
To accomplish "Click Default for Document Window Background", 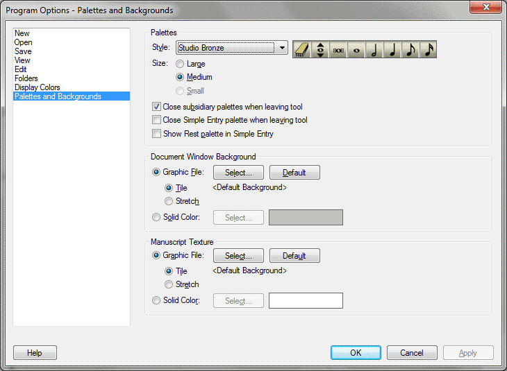I will (294, 173).
